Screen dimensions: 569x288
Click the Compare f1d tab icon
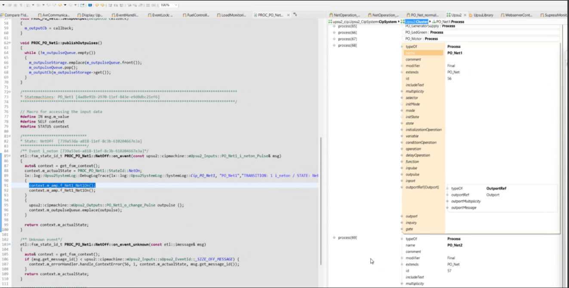pyautogui.click(x=2, y=15)
